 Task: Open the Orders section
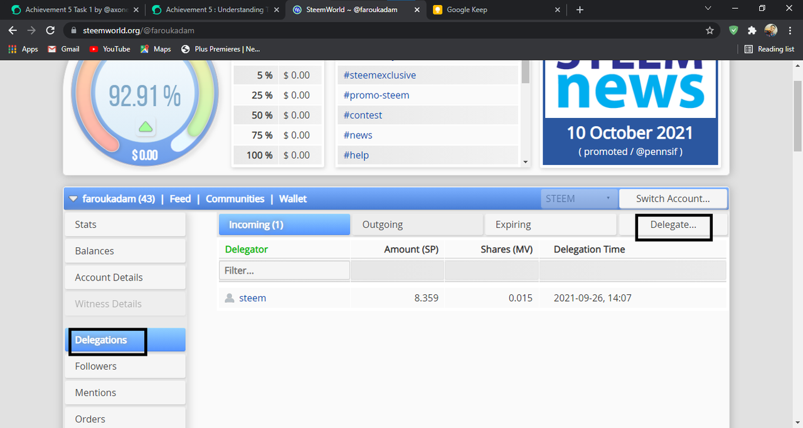pyautogui.click(x=125, y=419)
